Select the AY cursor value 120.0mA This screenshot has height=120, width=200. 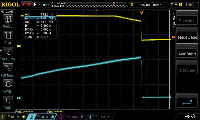[x=40, y=18]
